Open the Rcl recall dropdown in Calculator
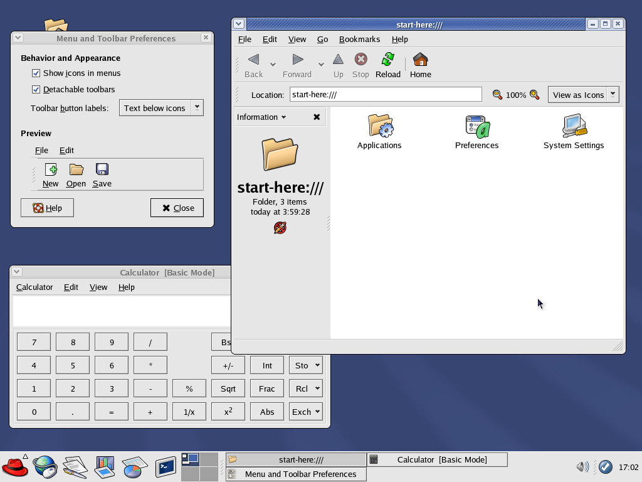Screen dimensions: 642x482 tap(306, 388)
